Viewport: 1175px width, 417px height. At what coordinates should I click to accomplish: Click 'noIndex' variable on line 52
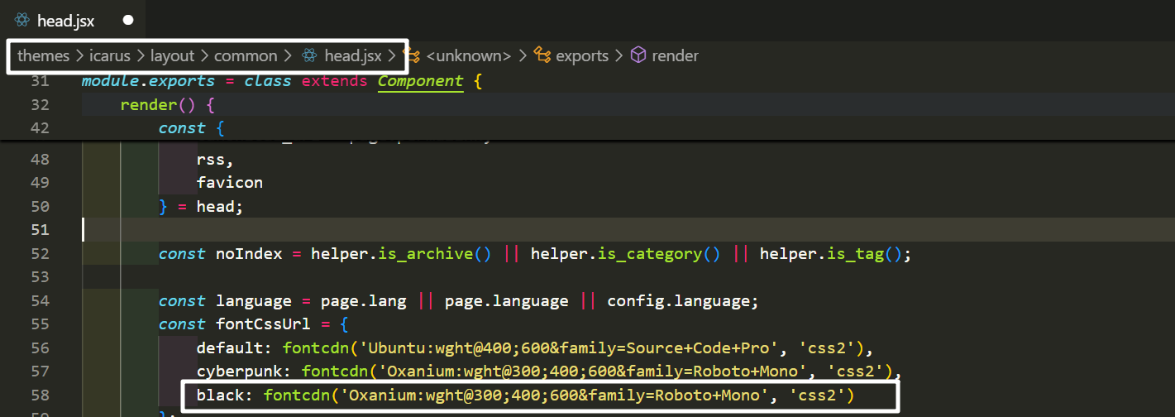tap(249, 254)
